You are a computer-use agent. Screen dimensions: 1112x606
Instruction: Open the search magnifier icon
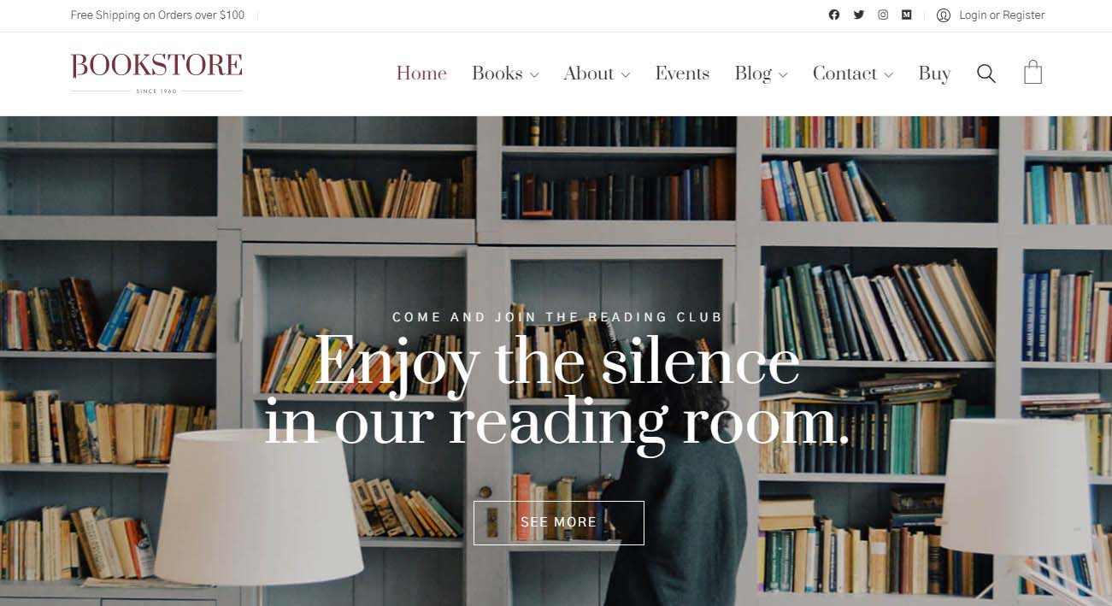[x=986, y=74]
